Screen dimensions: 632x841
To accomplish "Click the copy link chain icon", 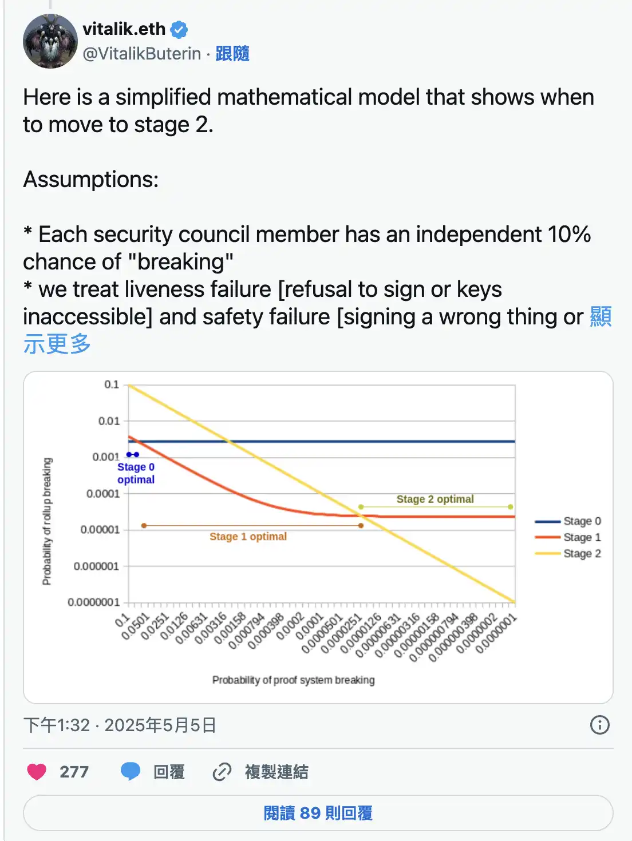I will tap(222, 772).
